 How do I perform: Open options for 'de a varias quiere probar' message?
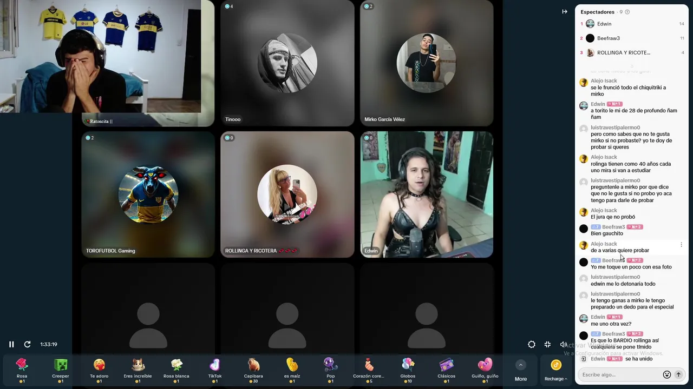point(681,245)
